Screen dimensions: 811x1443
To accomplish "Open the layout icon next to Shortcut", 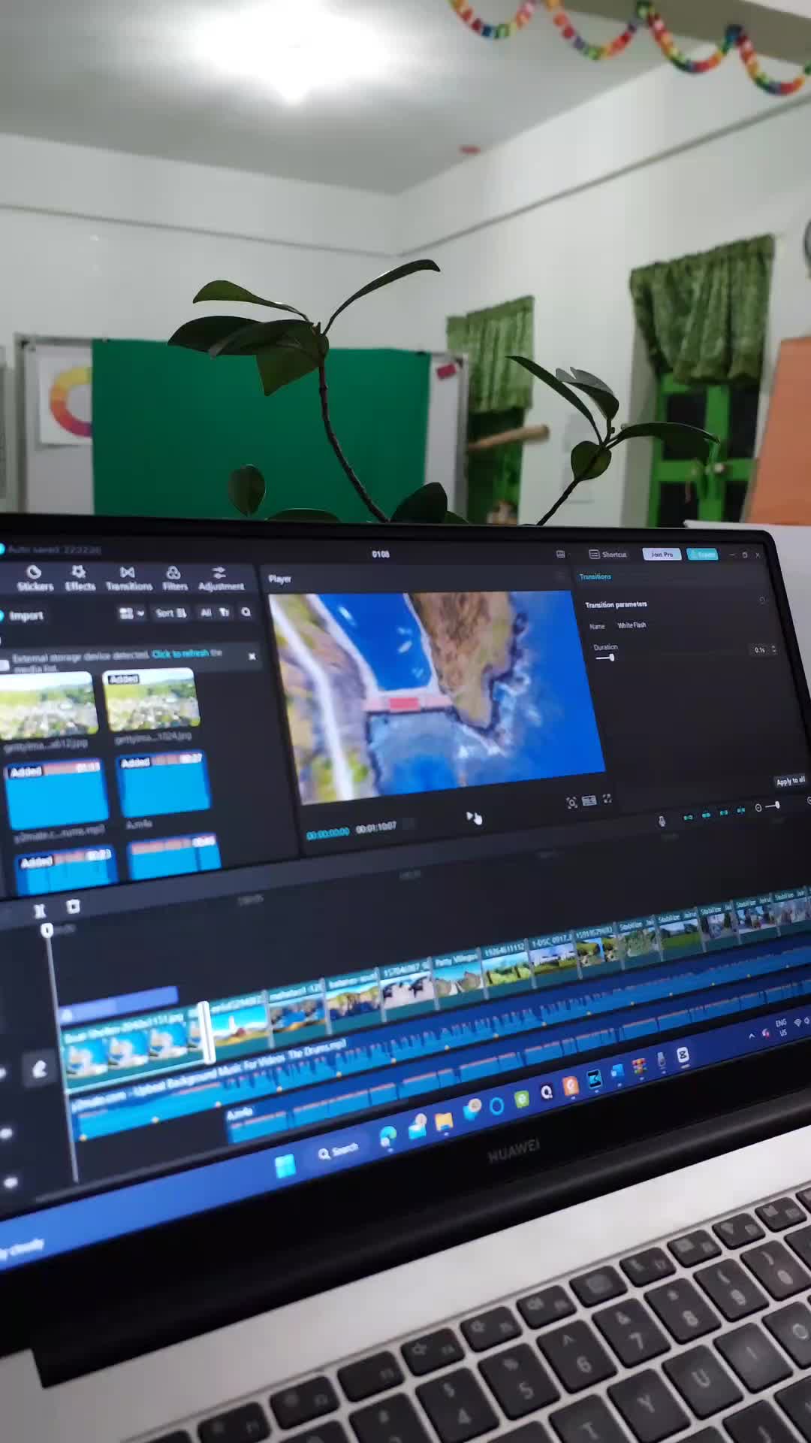I will pyautogui.click(x=560, y=554).
